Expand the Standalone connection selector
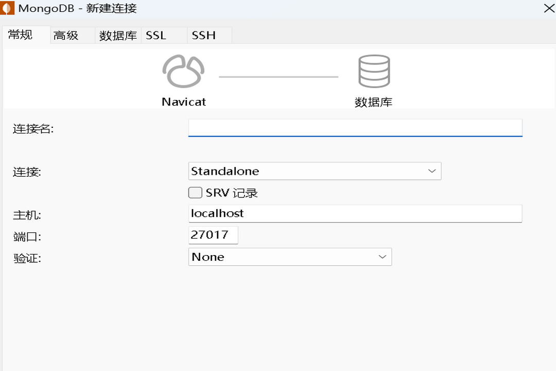Image resolution: width=556 pixels, height=371 pixels. (x=431, y=171)
